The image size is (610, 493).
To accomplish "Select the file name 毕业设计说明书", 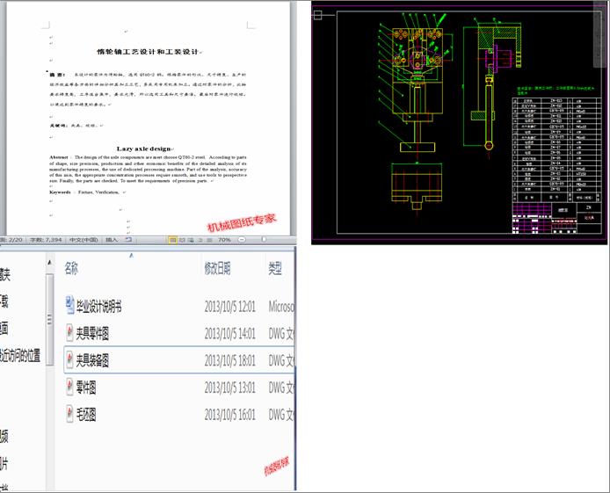I will coord(98,307).
